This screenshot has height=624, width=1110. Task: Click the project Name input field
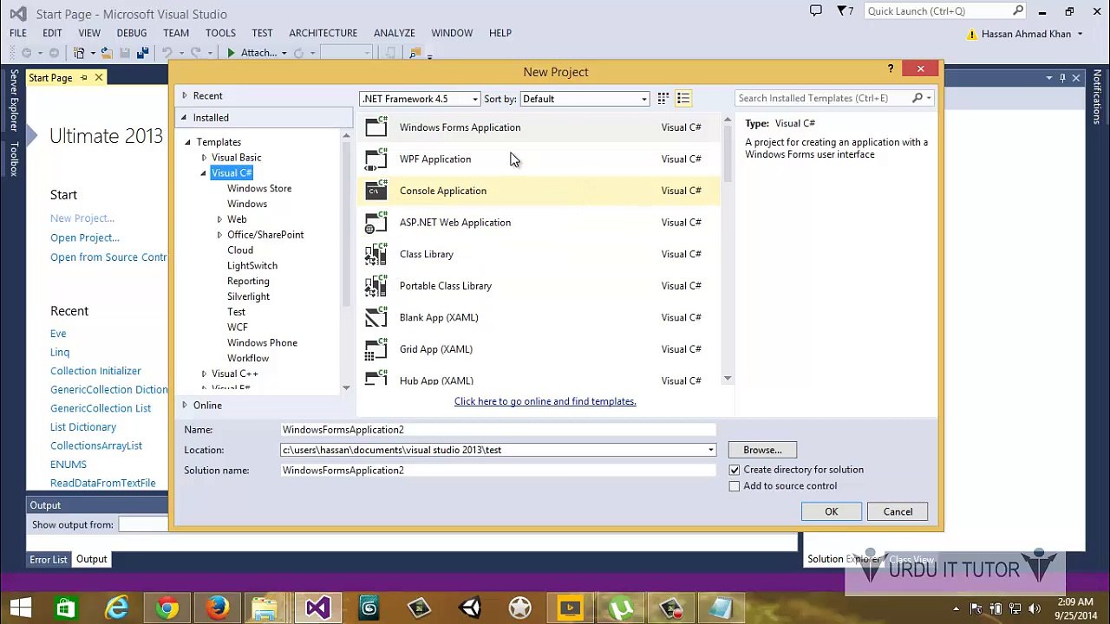coord(499,430)
